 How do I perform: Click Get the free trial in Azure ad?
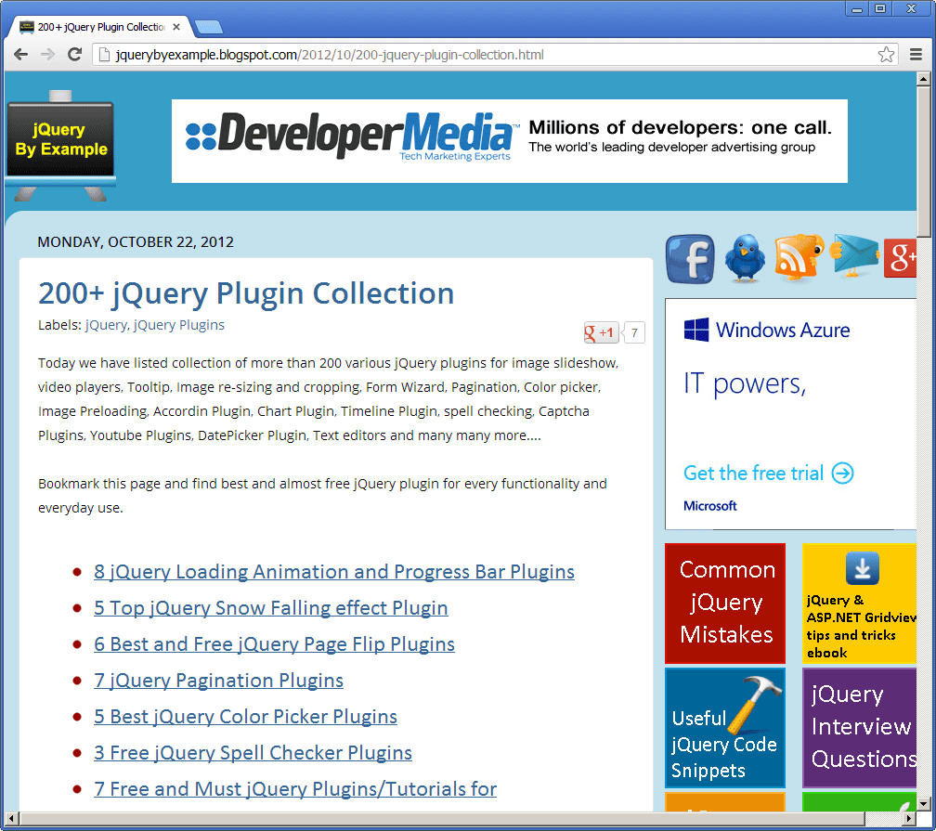click(x=769, y=473)
